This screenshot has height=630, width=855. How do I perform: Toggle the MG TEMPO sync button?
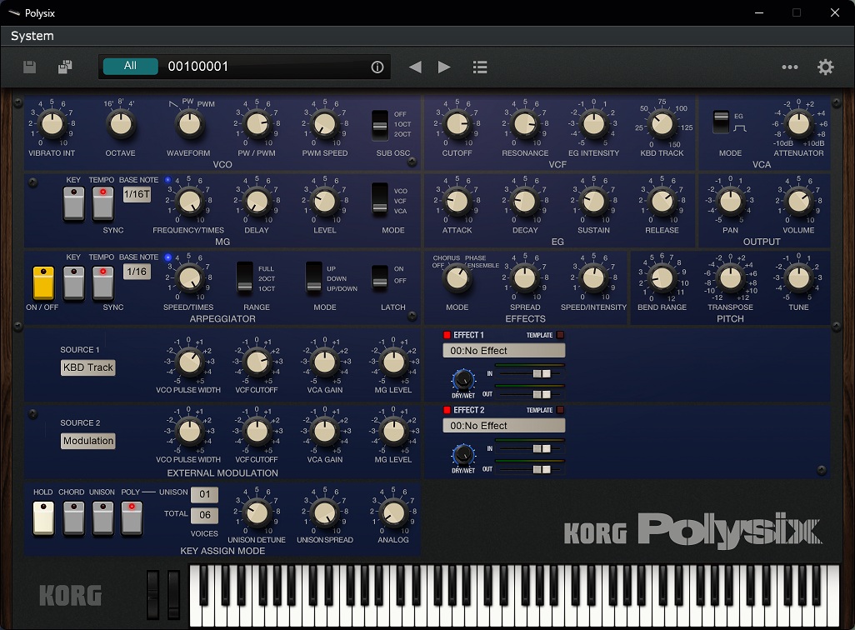pos(102,202)
